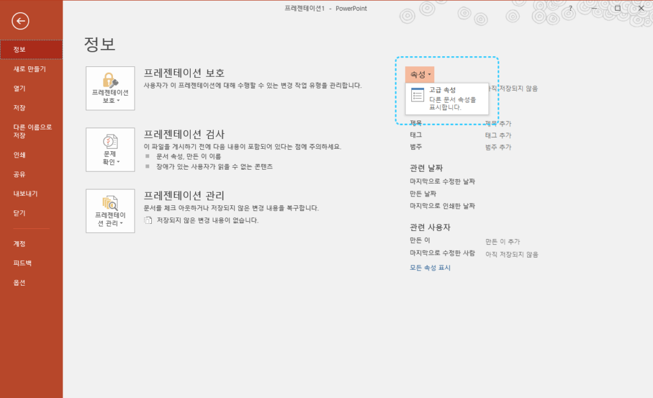
Task: Open the 새로 만들기 page
Action: 30,69
